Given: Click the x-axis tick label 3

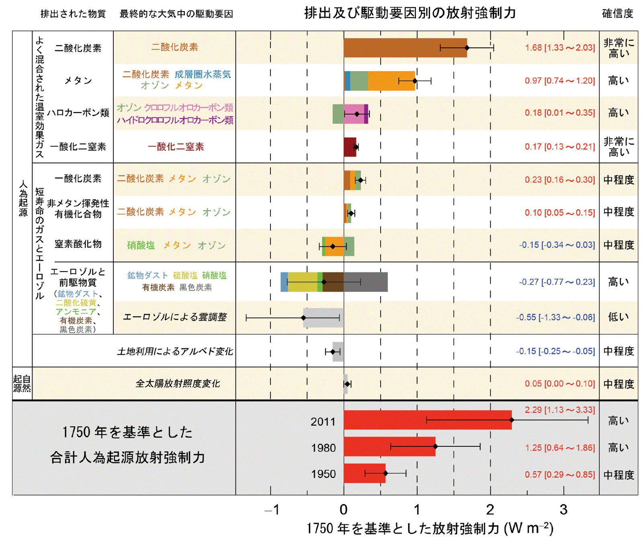Looking at the screenshot, I should coord(563,509).
